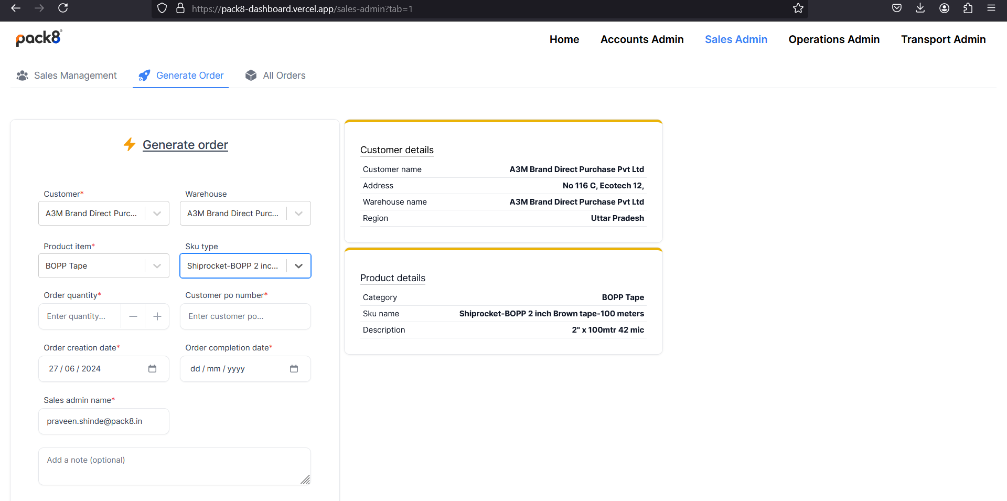Image resolution: width=1007 pixels, height=501 pixels.
Task: Open the browser hamburger menu
Action: coord(991,8)
